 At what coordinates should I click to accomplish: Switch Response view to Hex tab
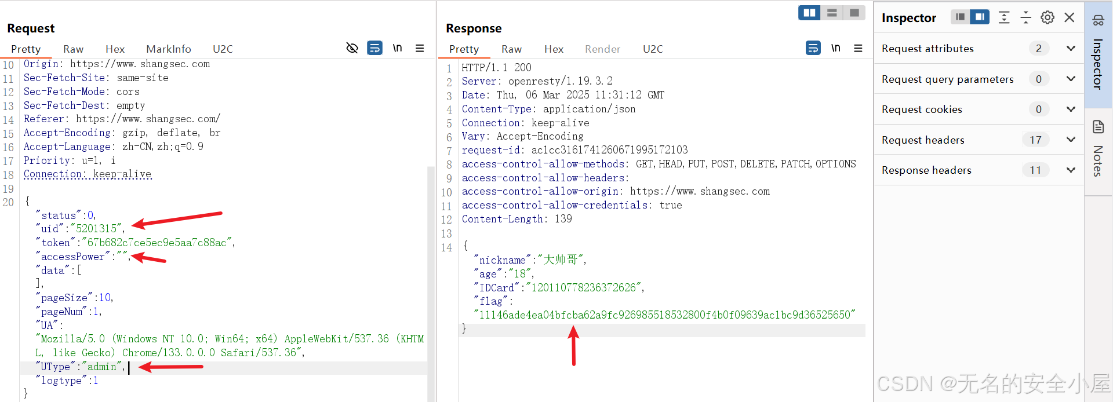[x=554, y=49]
